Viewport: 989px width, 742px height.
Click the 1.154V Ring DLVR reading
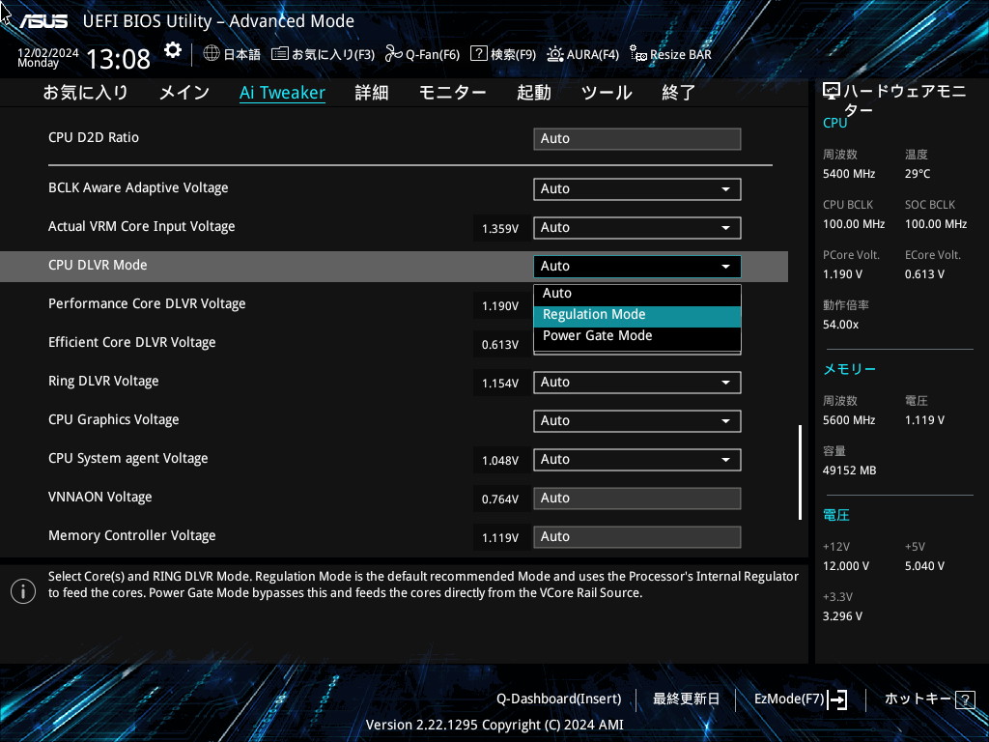[500, 383]
